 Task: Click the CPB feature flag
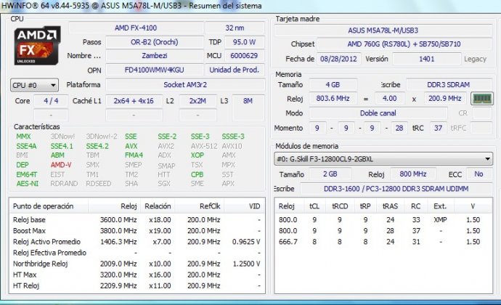pos(197,175)
